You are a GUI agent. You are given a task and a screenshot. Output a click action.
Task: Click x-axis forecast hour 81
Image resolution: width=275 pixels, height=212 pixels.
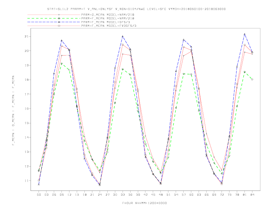(x=245, y=195)
